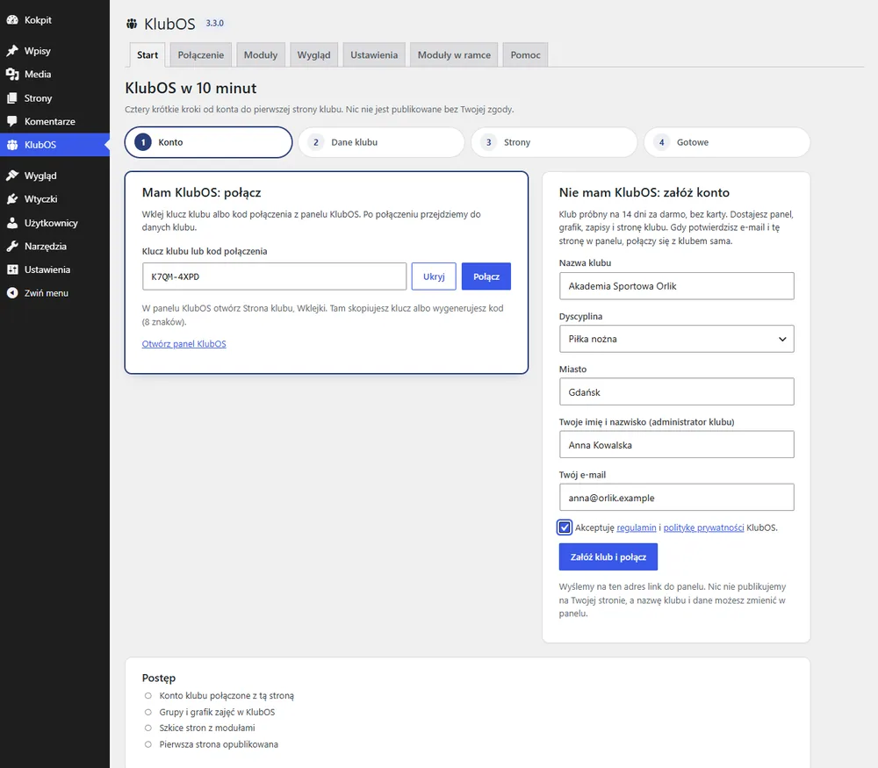Click the Nazwa klubu input field
The image size is (878, 768).
(676, 286)
